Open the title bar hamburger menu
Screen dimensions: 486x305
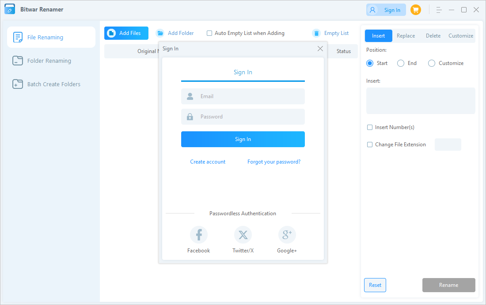pos(439,10)
